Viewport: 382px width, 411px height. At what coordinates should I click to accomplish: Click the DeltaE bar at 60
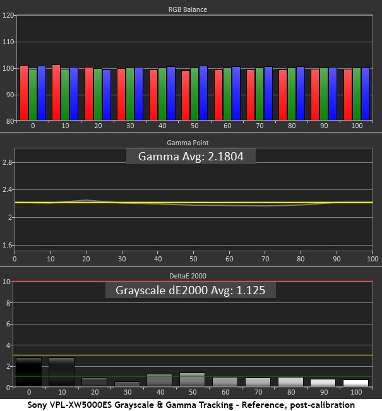point(225,382)
